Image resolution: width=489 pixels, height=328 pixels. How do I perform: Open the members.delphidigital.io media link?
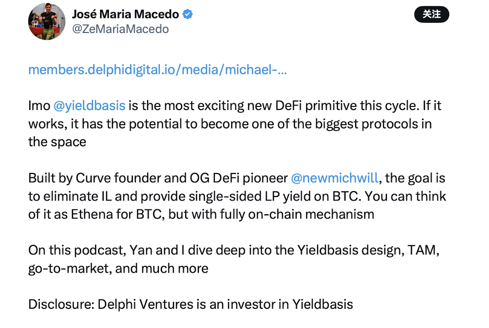pos(157,70)
